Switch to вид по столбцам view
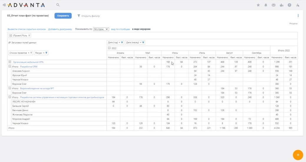This screenshot has width=306, height=162. (120, 29)
